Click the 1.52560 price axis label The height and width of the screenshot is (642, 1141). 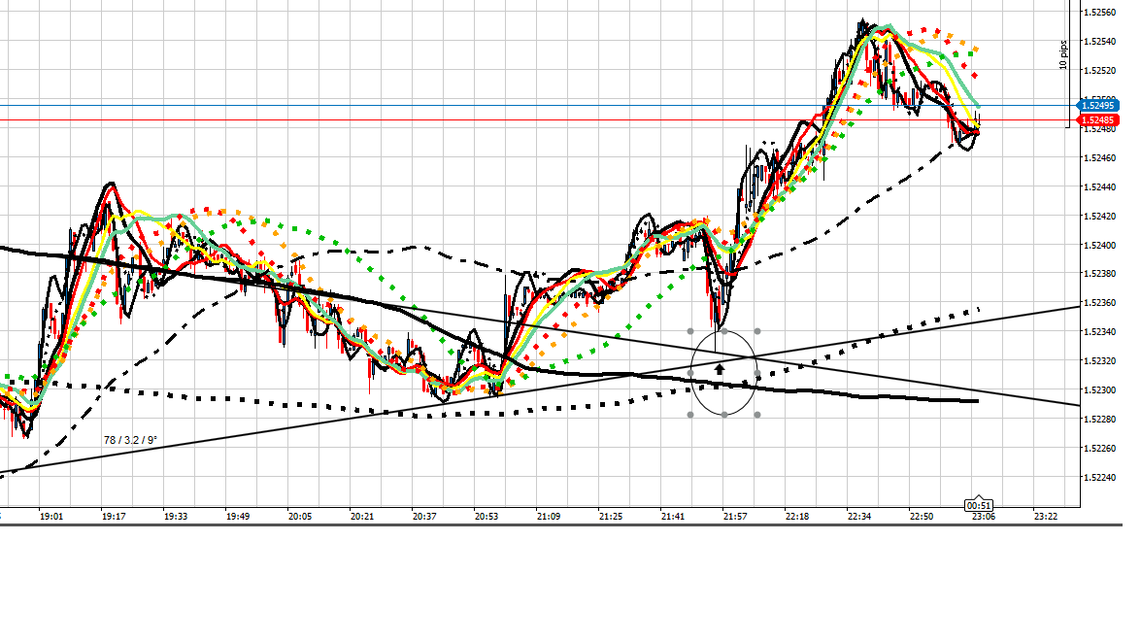pyautogui.click(x=1099, y=13)
